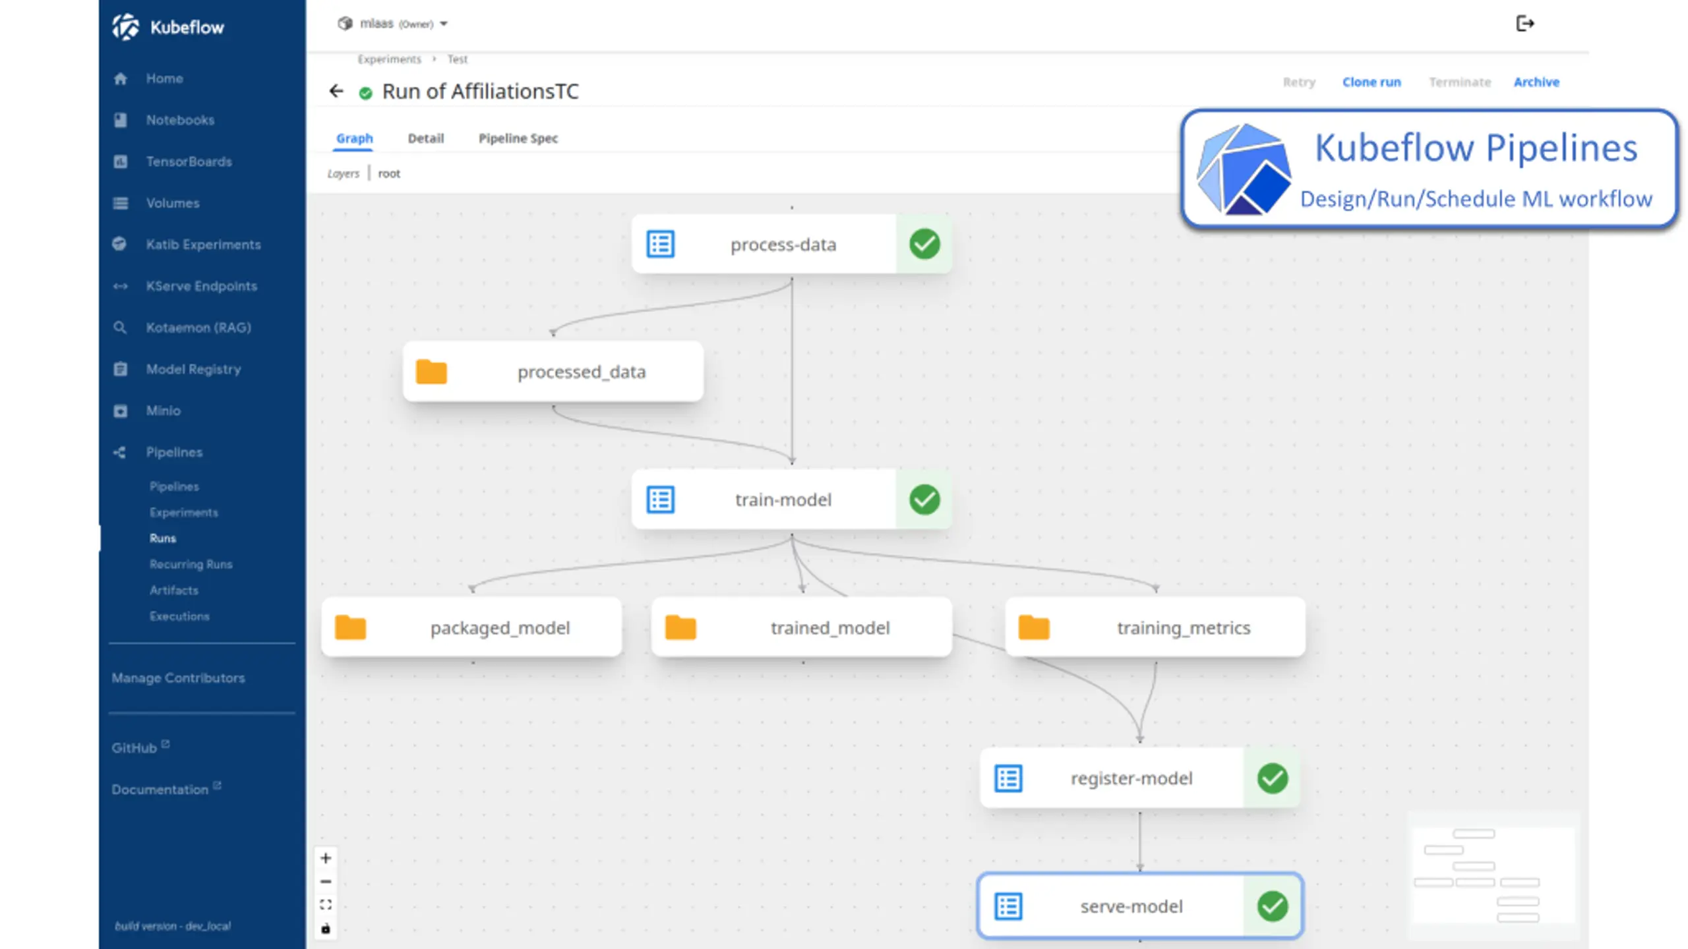This screenshot has width=1688, height=949.
Task: Click the Notebooks sidebar icon
Action: pyautogui.click(x=120, y=120)
